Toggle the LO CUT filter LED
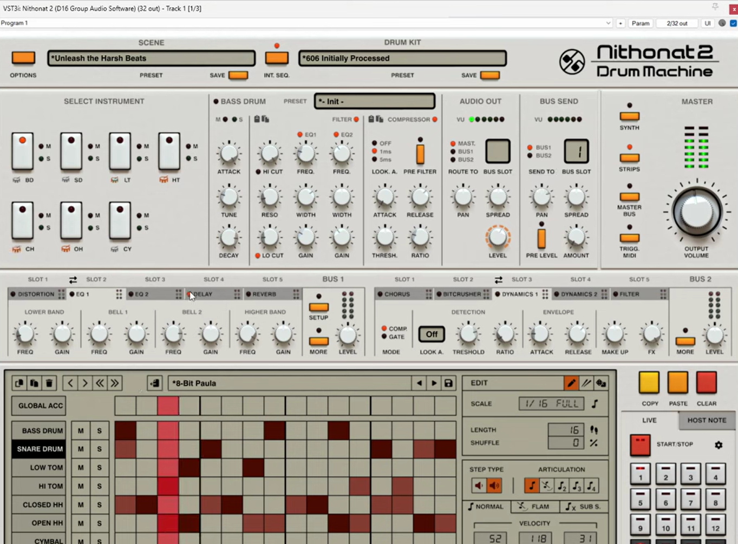The width and height of the screenshot is (738, 544). coord(258,255)
